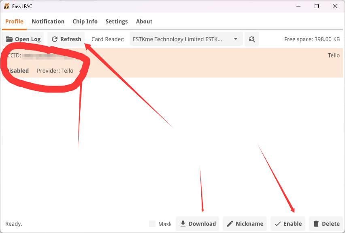The width and height of the screenshot is (345, 233).
Task: Expand the Card Reader dropdown
Action: tap(186, 39)
